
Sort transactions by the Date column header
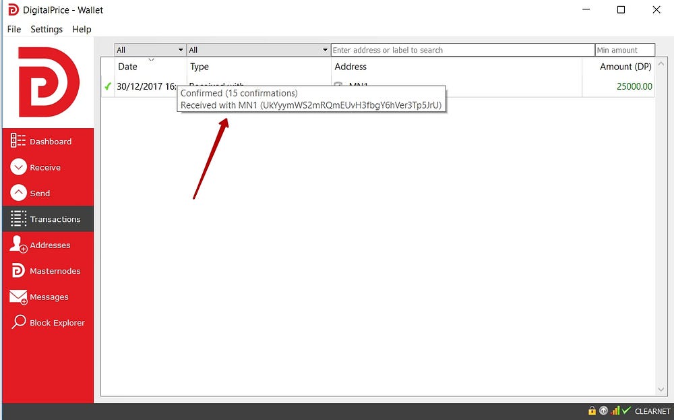pos(150,67)
